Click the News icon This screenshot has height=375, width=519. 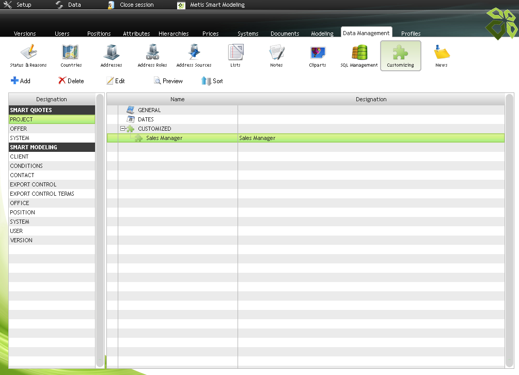pyautogui.click(x=441, y=53)
